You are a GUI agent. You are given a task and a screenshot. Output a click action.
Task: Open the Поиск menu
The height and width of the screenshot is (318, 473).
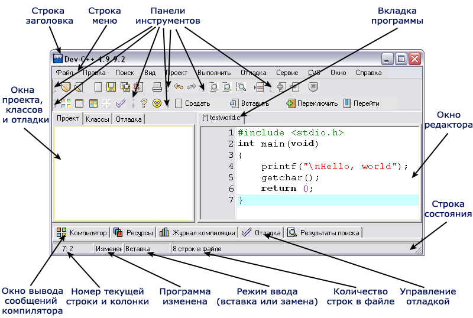tap(125, 73)
